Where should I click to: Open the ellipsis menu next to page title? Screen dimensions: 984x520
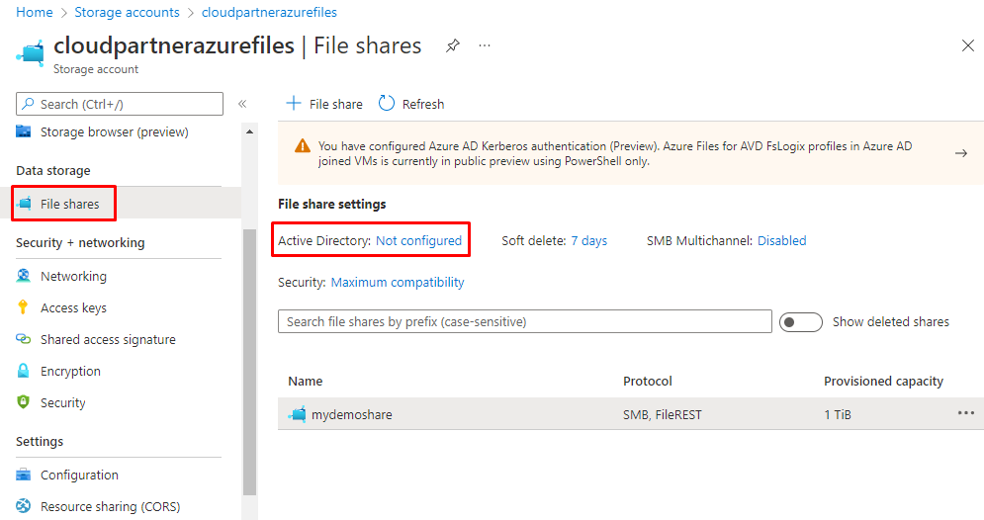pos(485,45)
